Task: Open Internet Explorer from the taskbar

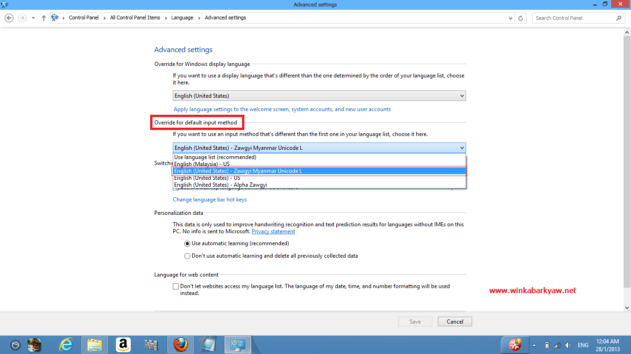Action: pos(66,344)
